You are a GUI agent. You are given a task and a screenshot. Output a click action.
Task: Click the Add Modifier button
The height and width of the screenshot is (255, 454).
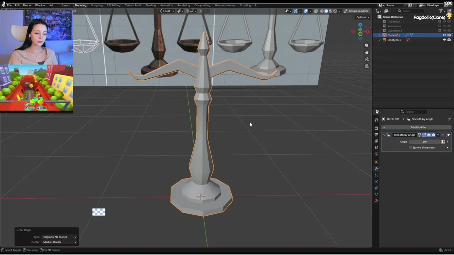(416, 127)
